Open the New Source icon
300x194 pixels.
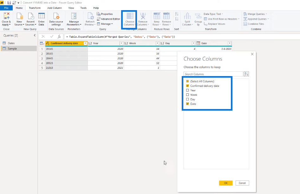(19, 16)
